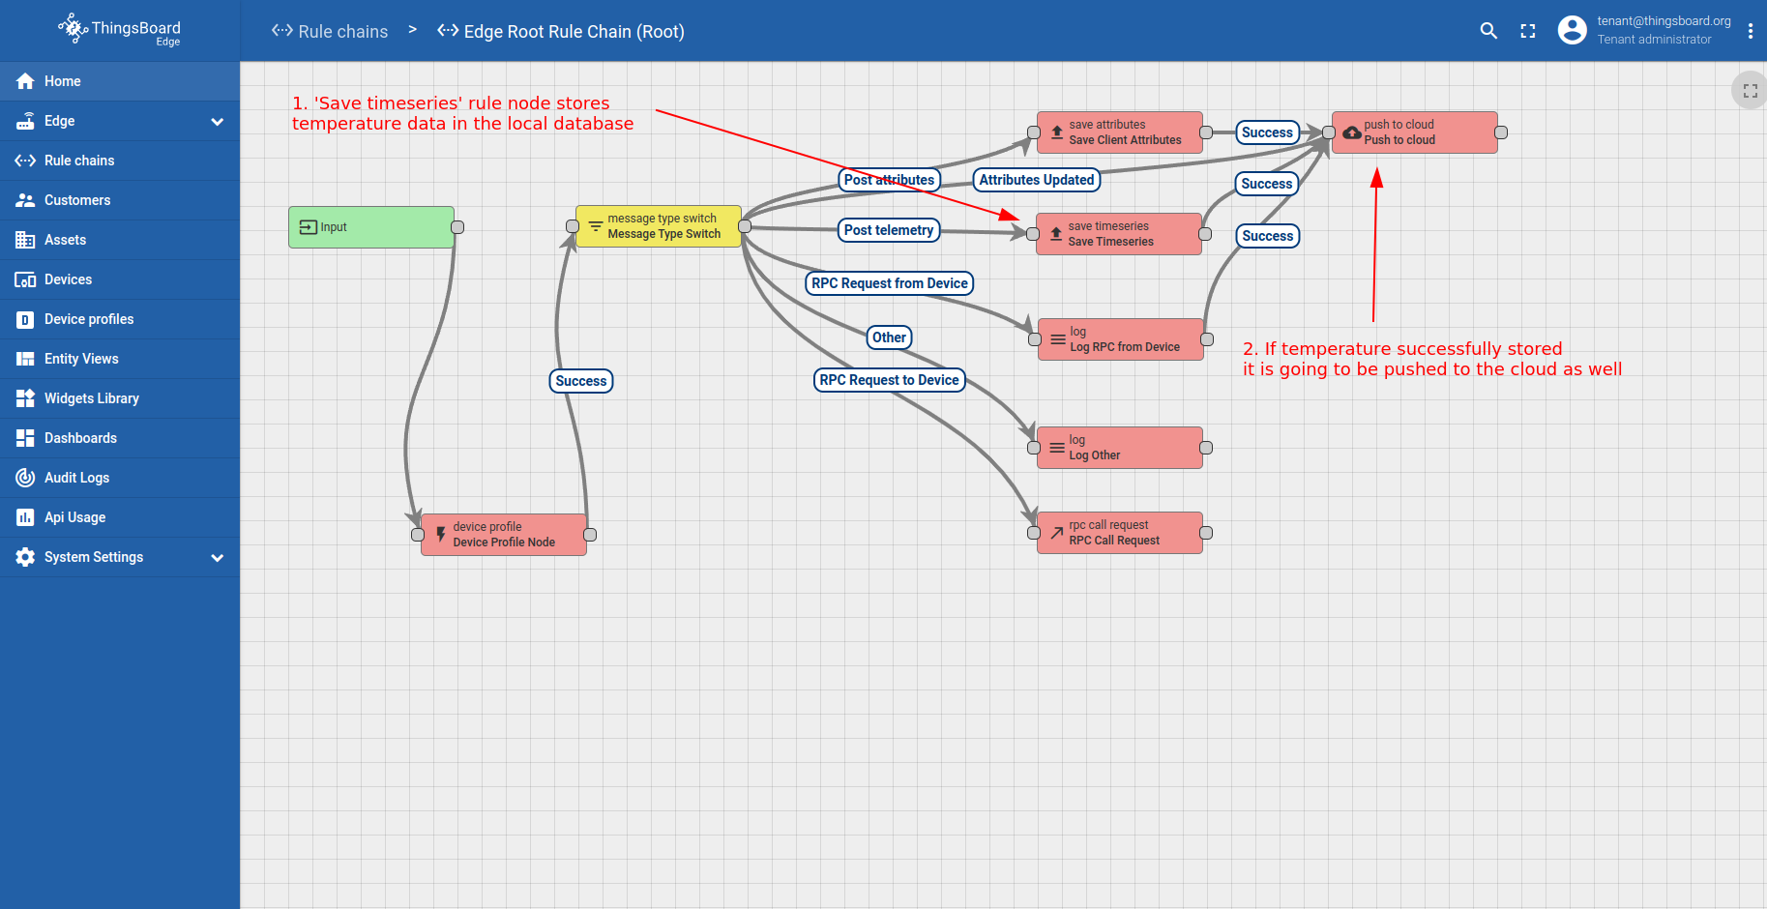Screen dimensions: 1767x909
Task: Click the Rule chains icon in the sidebar
Action: click(25, 161)
